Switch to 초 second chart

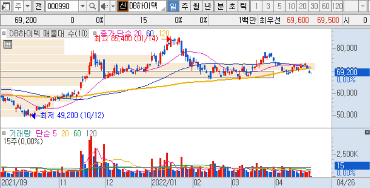point(232,6)
